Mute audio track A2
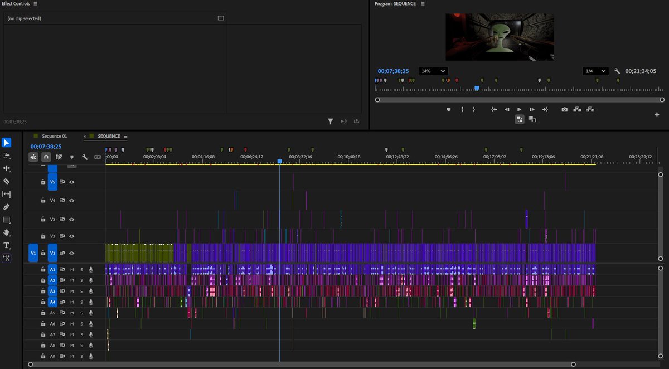The width and height of the screenshot is (669, 369). click(x=71, y=280)
